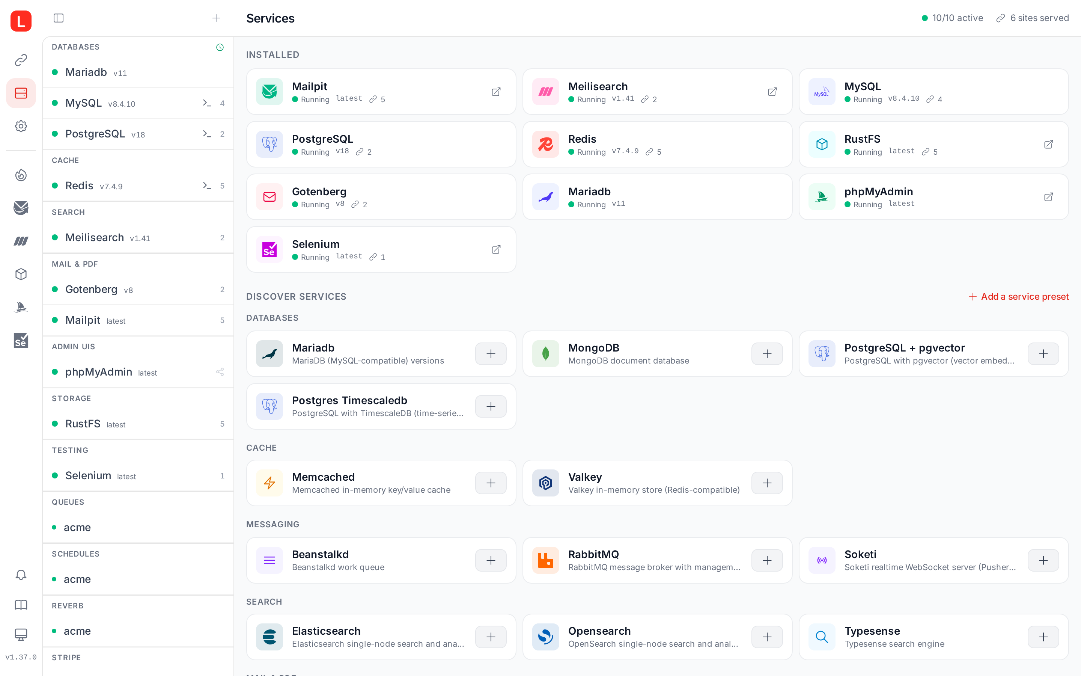Select Mariadb in the sidebar list
The height and width of the screenshot is (676, 1081).
pos(138,72)
